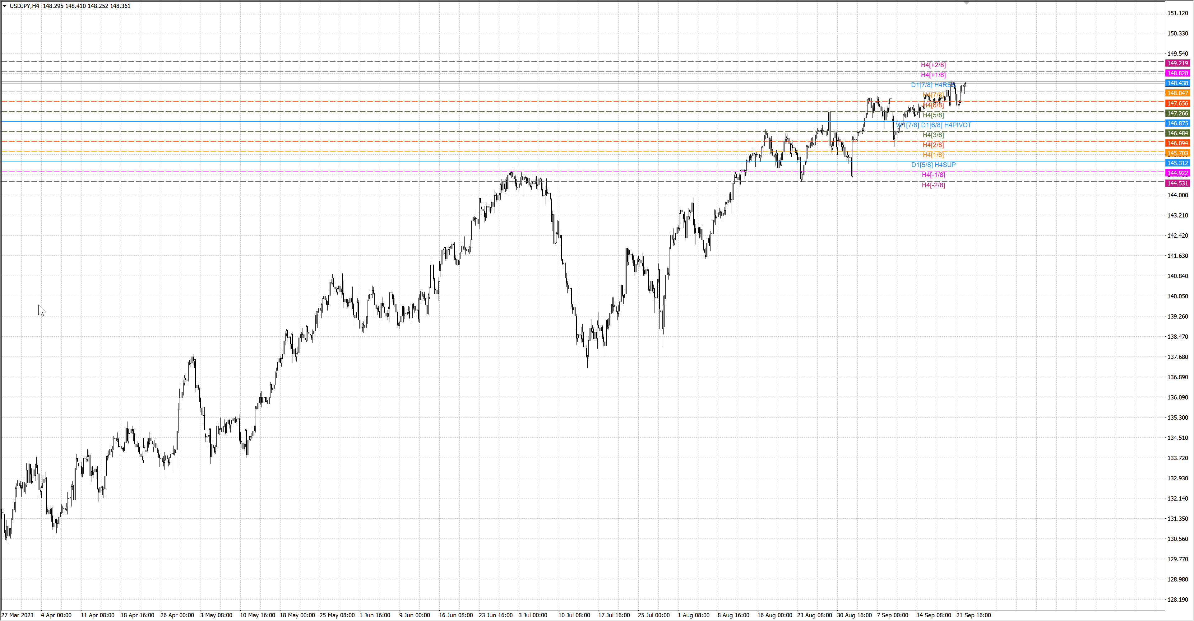1194x621 pixels.
Task: Select the H4[+2/8] level label
Action: 933,65
